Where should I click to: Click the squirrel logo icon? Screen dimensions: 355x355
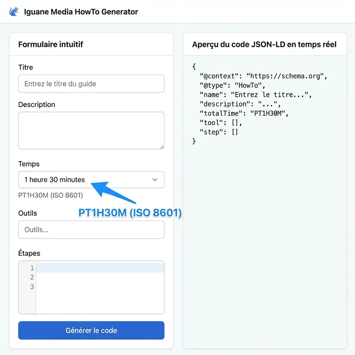click(13, 11)
